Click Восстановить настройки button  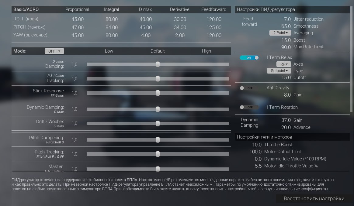[x=314, y=198]
